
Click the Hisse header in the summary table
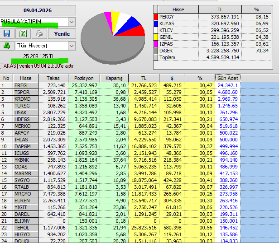pyautogui.click(x=178, y=9)
